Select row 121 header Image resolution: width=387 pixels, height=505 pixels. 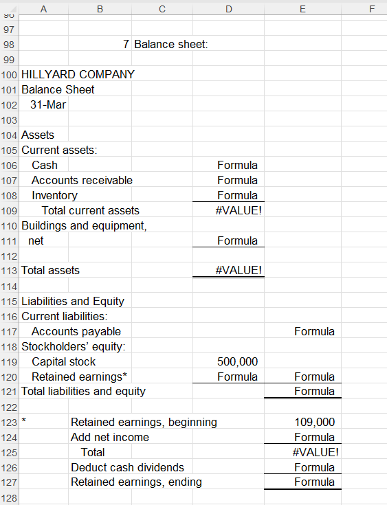tap(9, 392)
